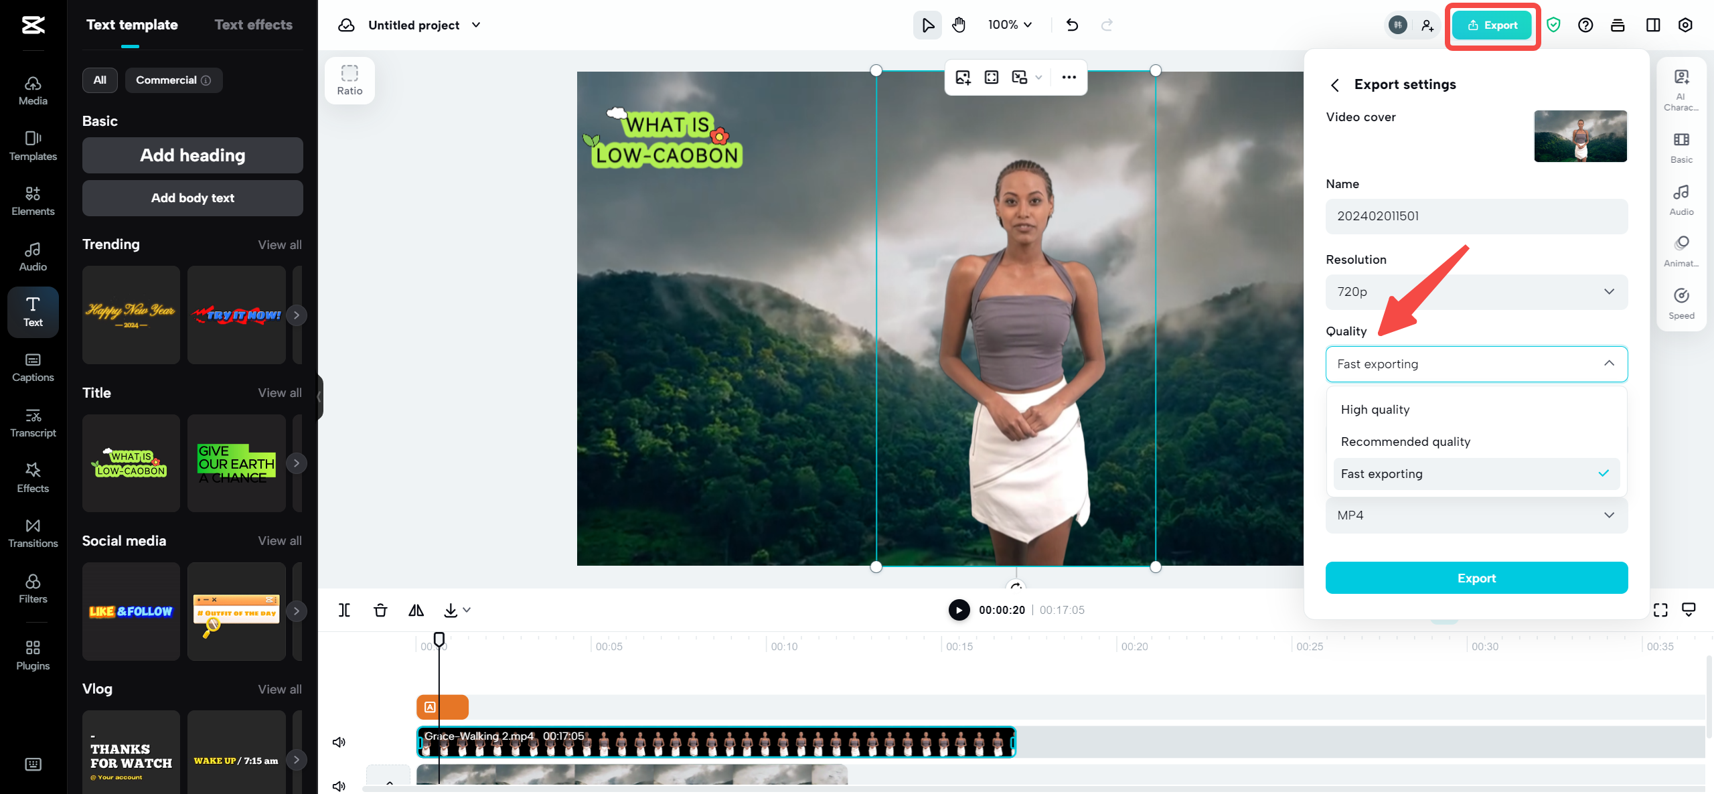
Task: Select the Media panel in the sidebar
Action: 32,89
